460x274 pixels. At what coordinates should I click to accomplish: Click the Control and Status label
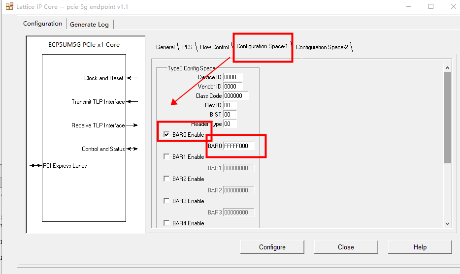coord(103,149)
